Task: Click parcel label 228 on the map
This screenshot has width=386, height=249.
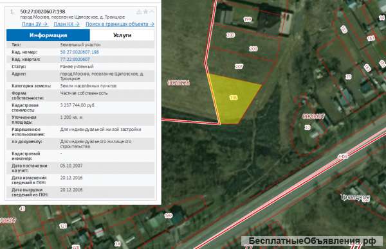Action: tap(75, 247)
